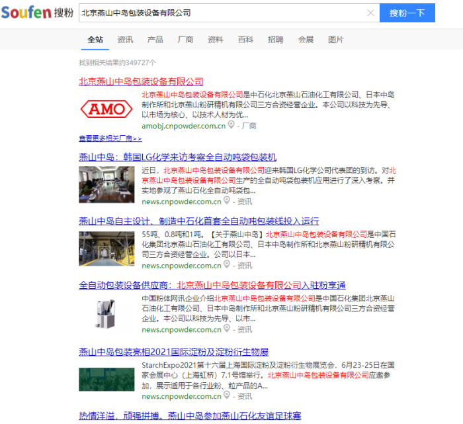Open 2021国际淀粉及淀粉衍生物展 article link
This screenshot has width=463, height=424.
pos(173,352)
